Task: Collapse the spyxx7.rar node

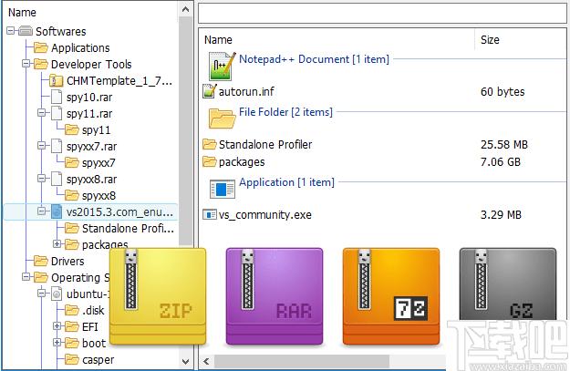Action: tap(41, 146)
